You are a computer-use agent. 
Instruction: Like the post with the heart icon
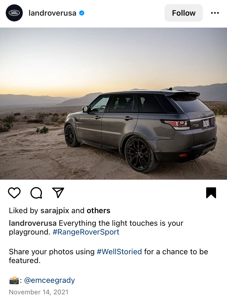pos(14,193)
